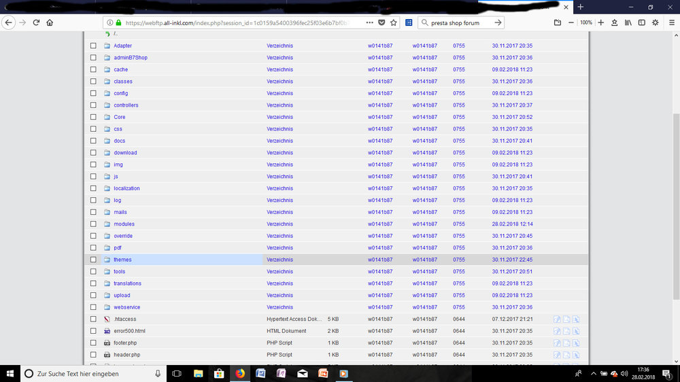The width and height of the screenshot is (680, 382).
Task: Zoom out with the minus button
Action: 571,22
